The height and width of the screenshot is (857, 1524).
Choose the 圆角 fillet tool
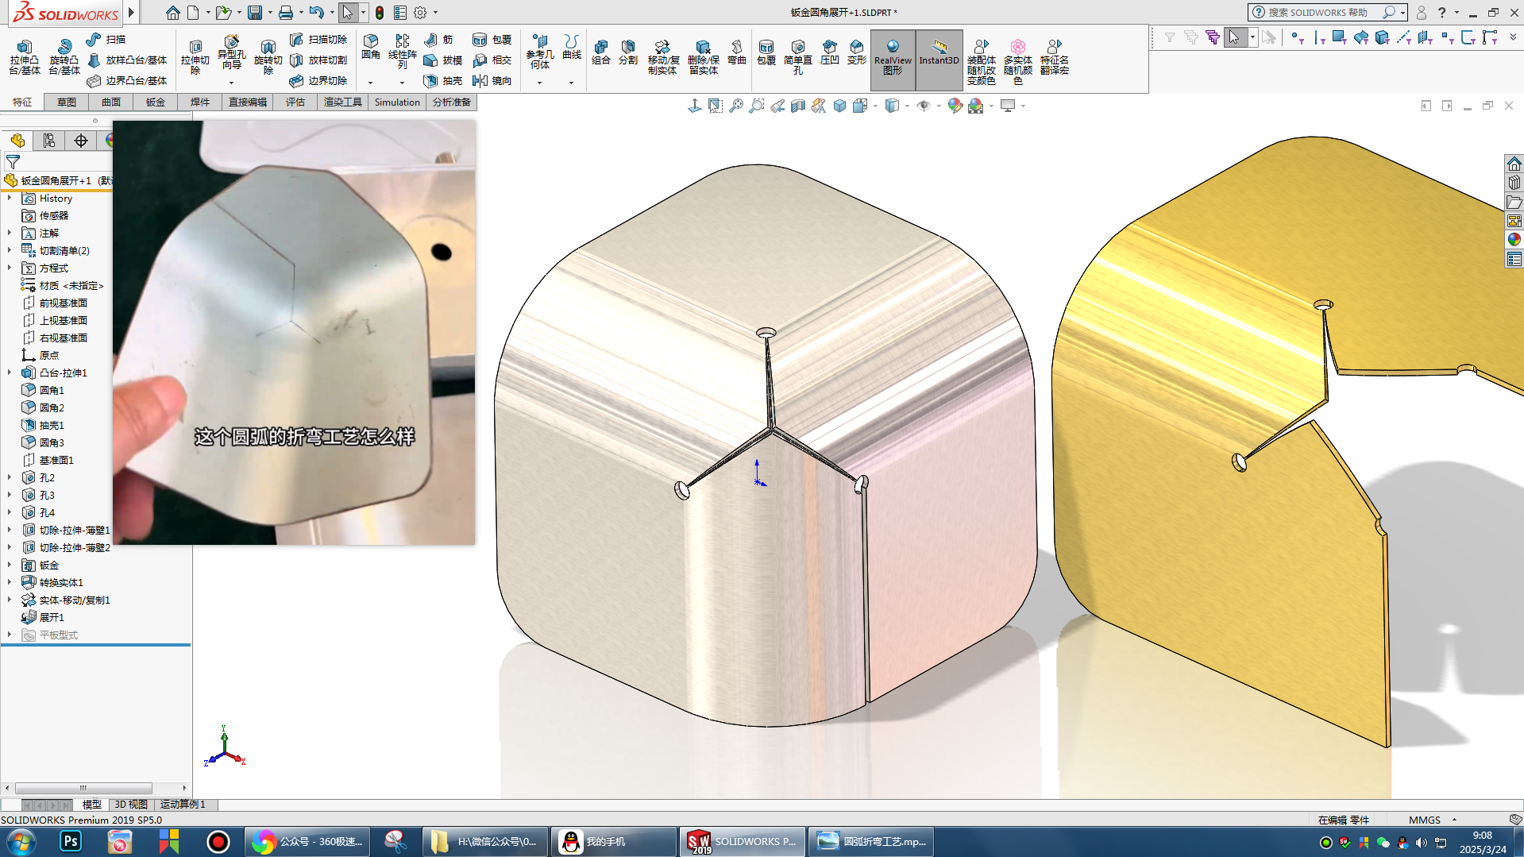(x=370, y=48)
